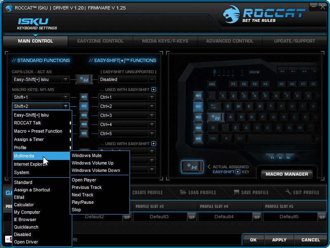330x248 pixels.
Task: Open the Shift+1 macro key dropdown
Action: pyautogui.click(x=66, y=97)
